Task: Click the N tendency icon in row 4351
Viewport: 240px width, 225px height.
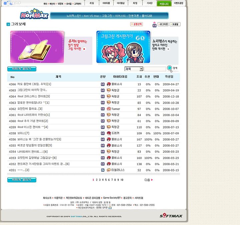Action: pos(103,170)
